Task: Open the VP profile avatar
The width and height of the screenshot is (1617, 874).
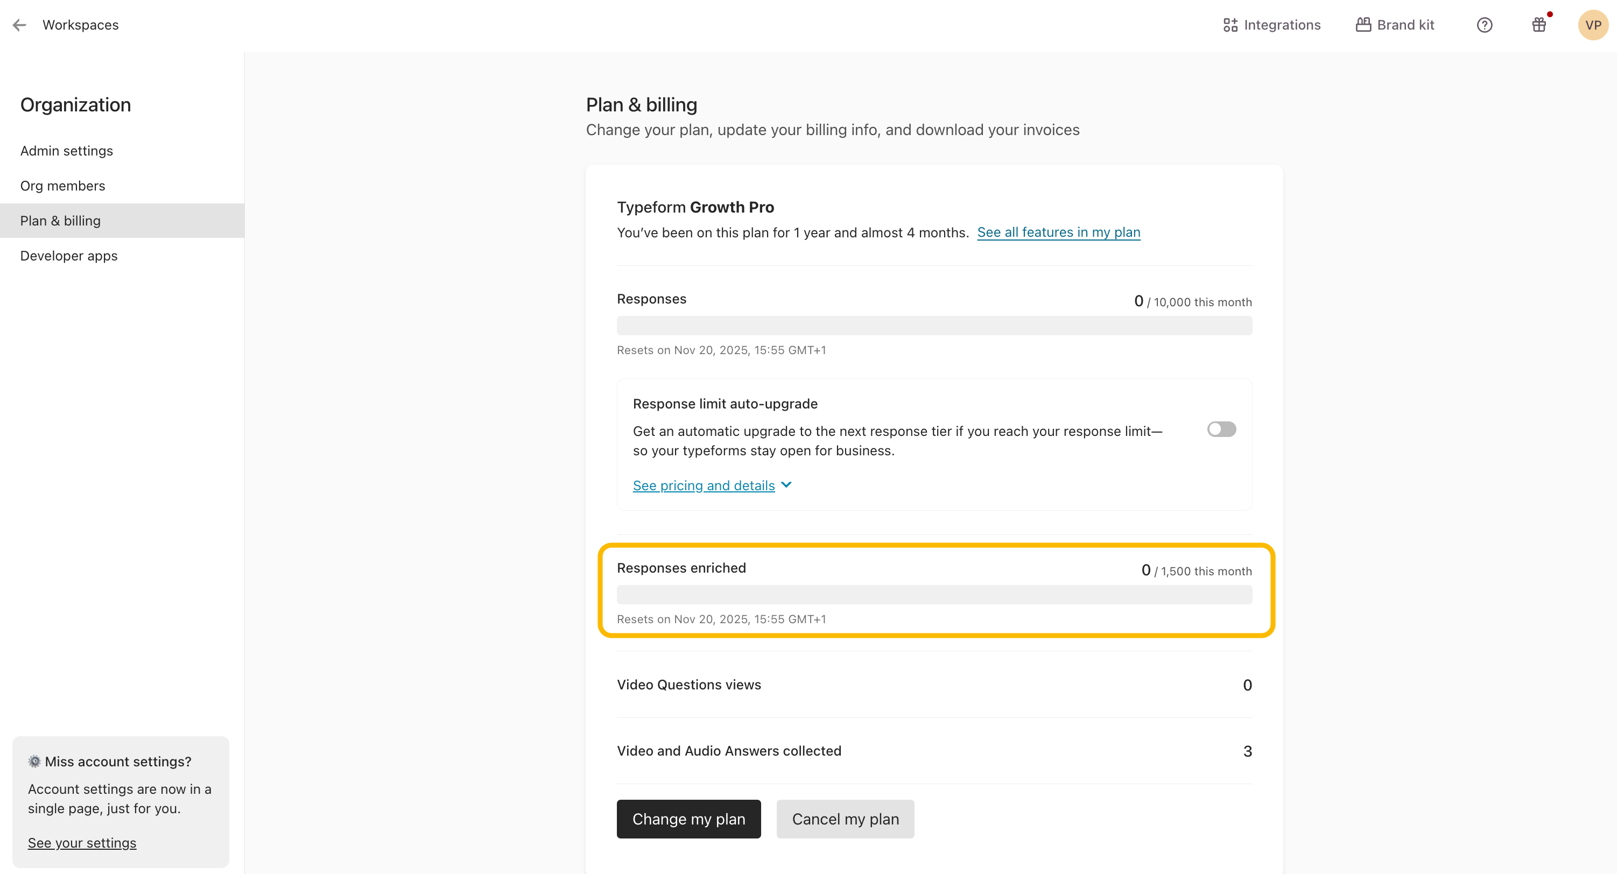Action: pyautogui.click(x=1593, y=25)
